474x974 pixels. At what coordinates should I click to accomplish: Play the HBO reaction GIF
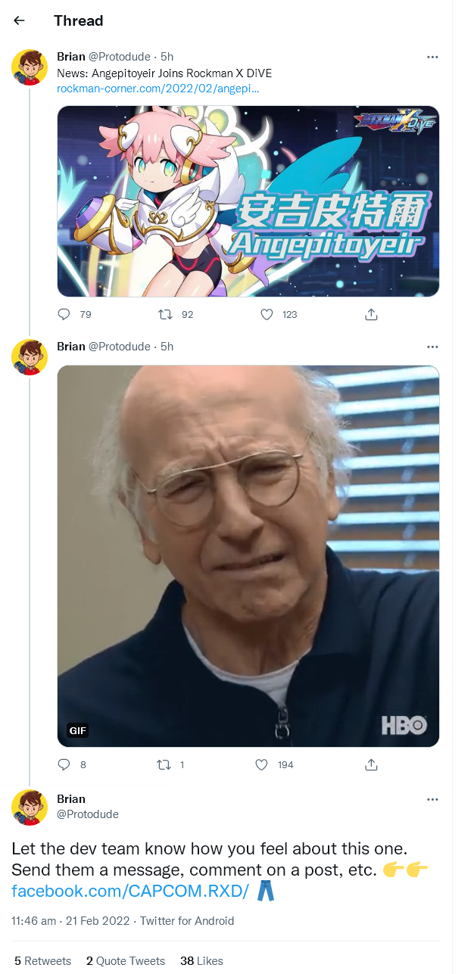248,556
